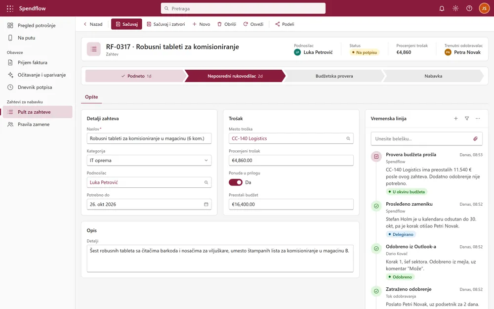This screenshot has width=494, height=309.
Task: Click the Pregled potrošnje dashboard icon
Action: 10,26
